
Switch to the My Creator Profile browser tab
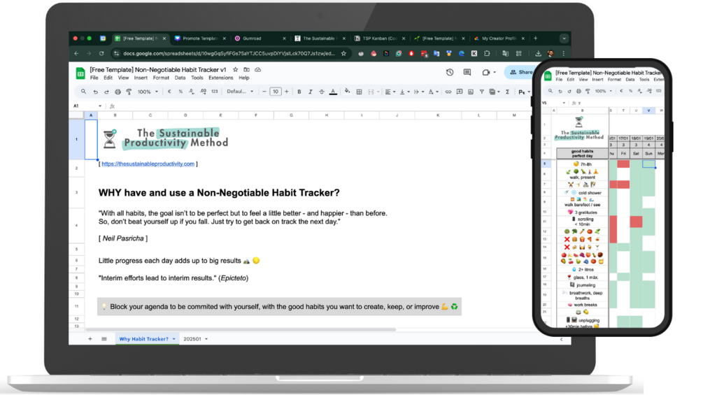coord(499,38)
